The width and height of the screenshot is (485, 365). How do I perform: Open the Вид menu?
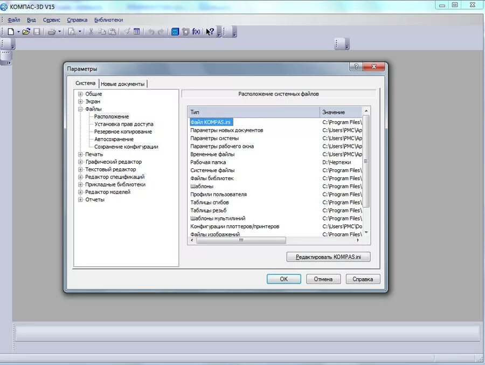[31, 20]
